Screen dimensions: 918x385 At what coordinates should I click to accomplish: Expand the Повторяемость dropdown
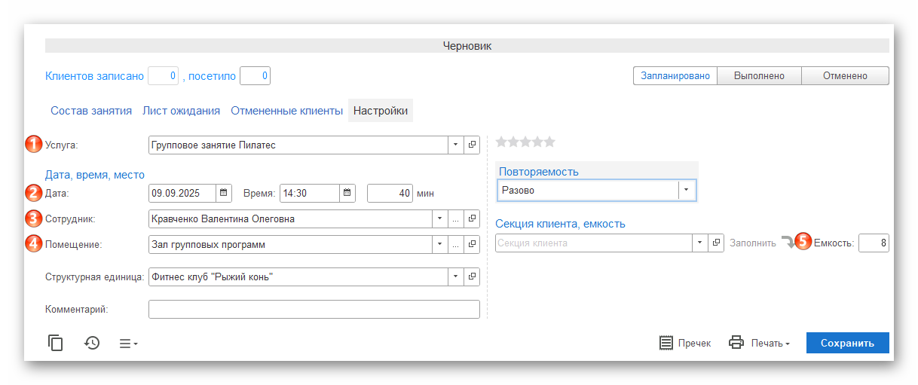coord(687,191)
